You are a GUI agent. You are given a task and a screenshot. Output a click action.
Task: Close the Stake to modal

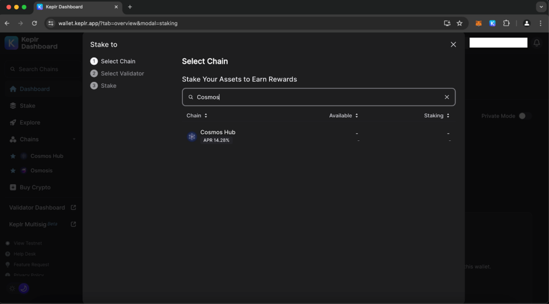453,44
